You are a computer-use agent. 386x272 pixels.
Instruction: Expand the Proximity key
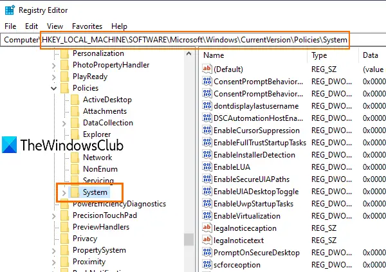click(53, 262)
